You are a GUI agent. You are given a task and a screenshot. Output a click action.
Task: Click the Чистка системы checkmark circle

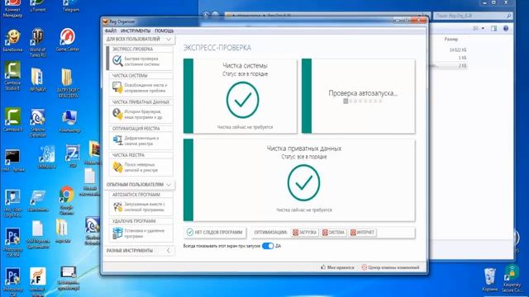(242, 100)
